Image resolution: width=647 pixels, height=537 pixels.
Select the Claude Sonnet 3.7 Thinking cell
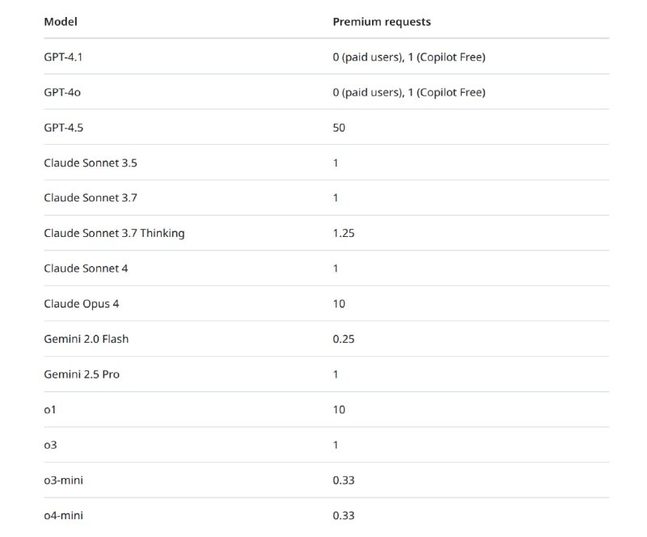click(114, 233)
